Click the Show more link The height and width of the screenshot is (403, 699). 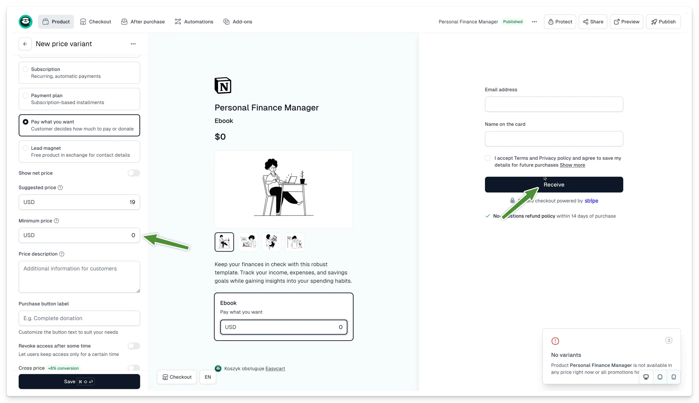(572, 165)
